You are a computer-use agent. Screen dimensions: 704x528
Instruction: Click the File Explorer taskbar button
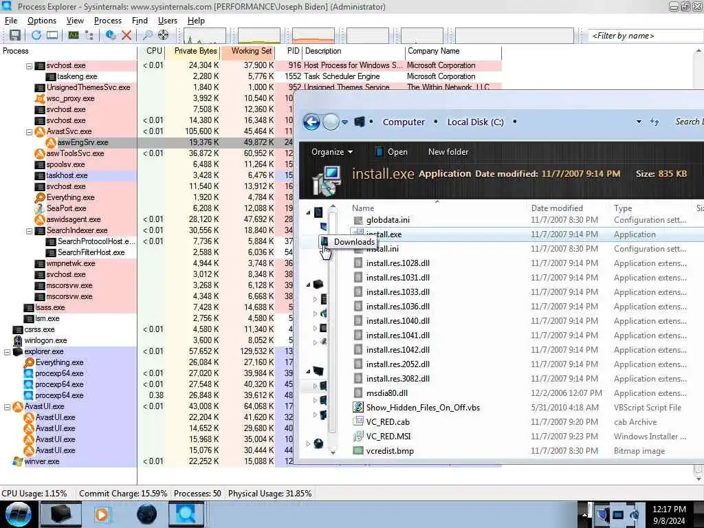tap(61, 514)
